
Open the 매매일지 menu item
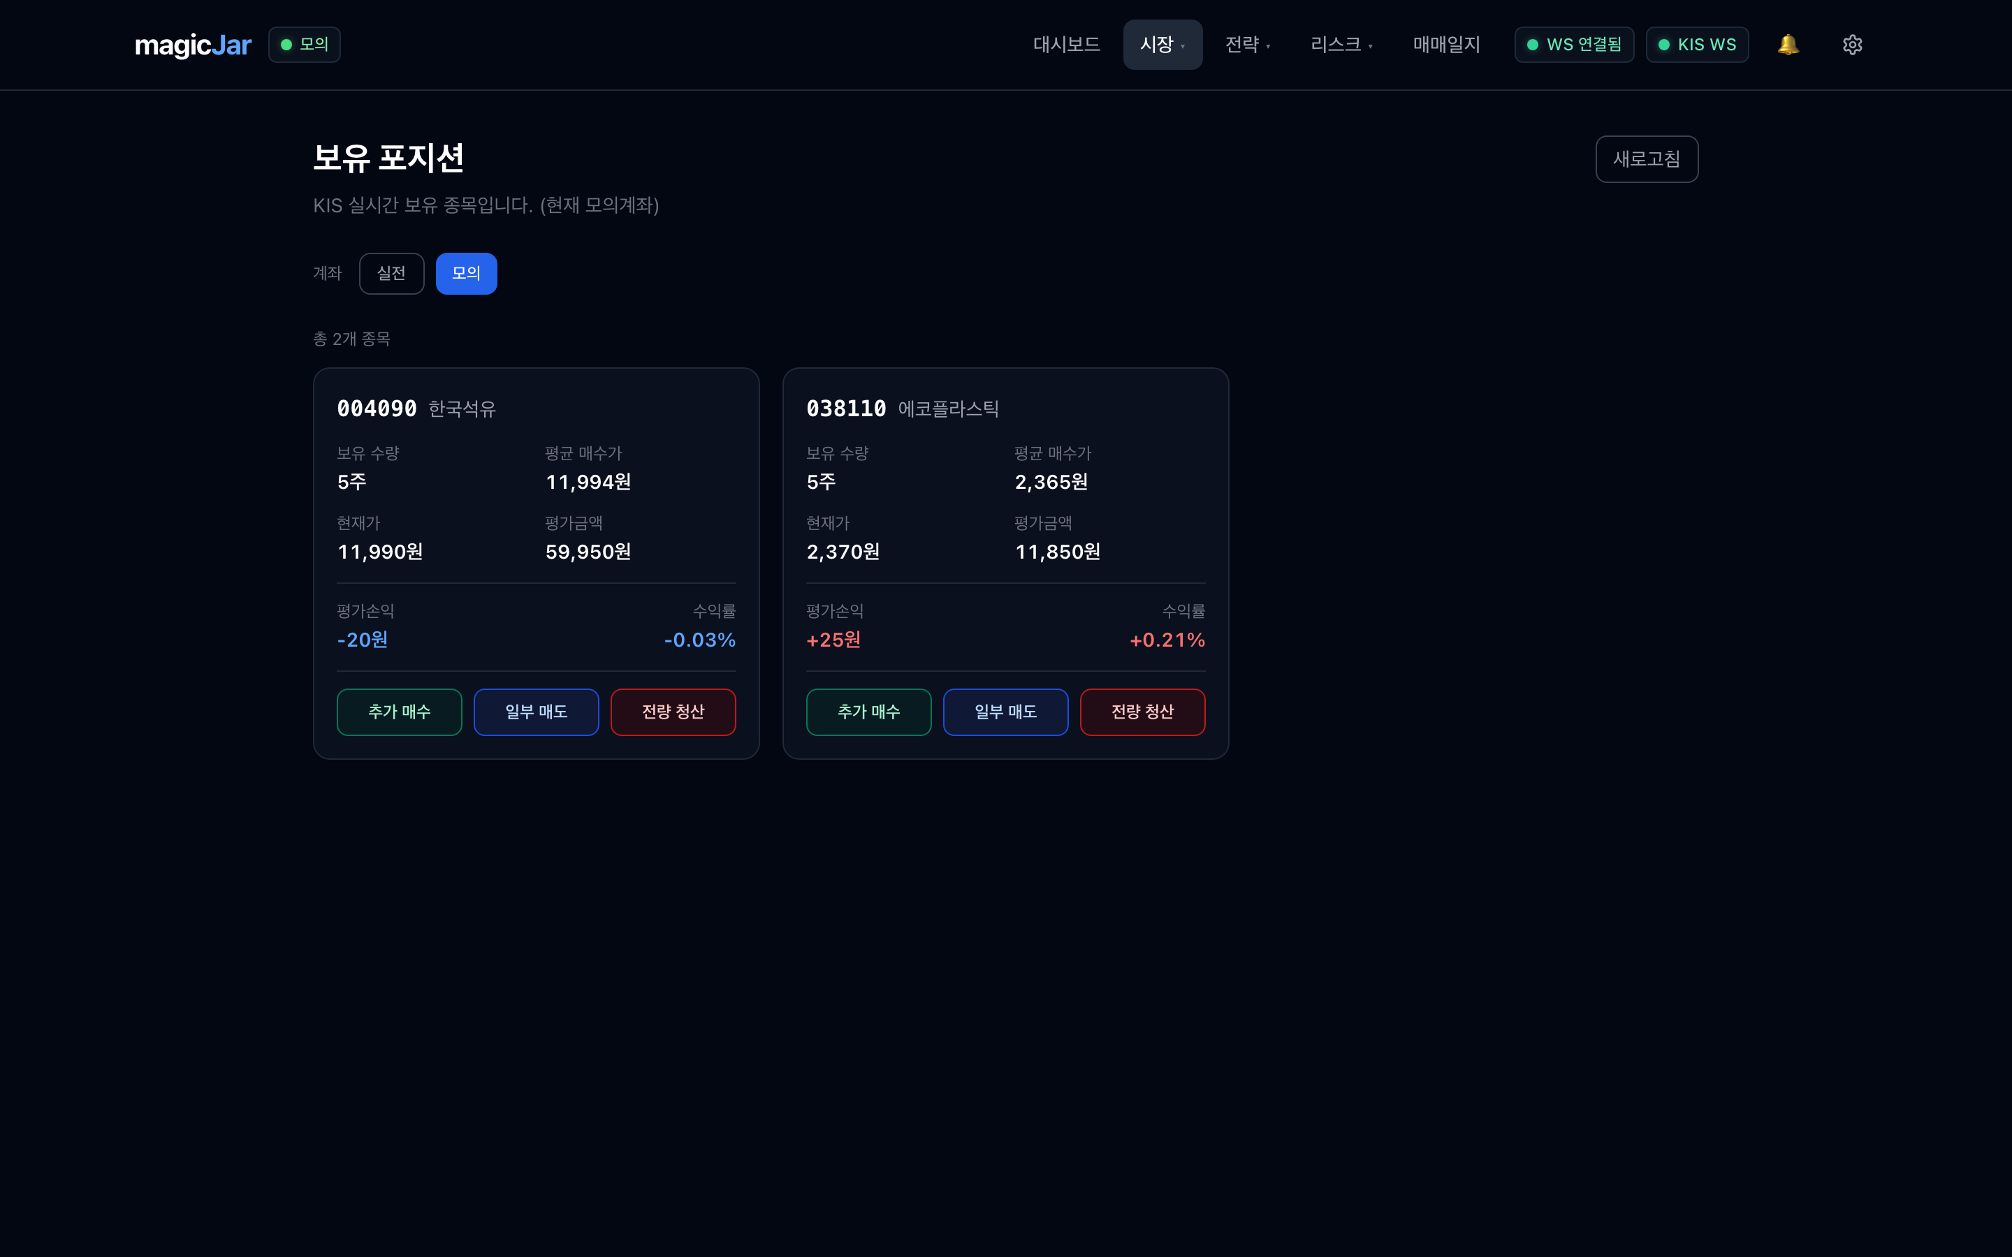pyautogui.click(x=1447, y=45)
